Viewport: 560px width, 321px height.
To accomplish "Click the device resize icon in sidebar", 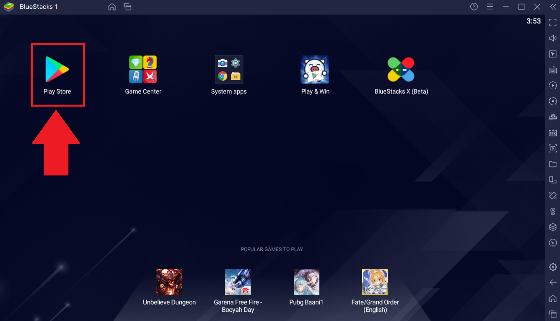I will (553, 180).
